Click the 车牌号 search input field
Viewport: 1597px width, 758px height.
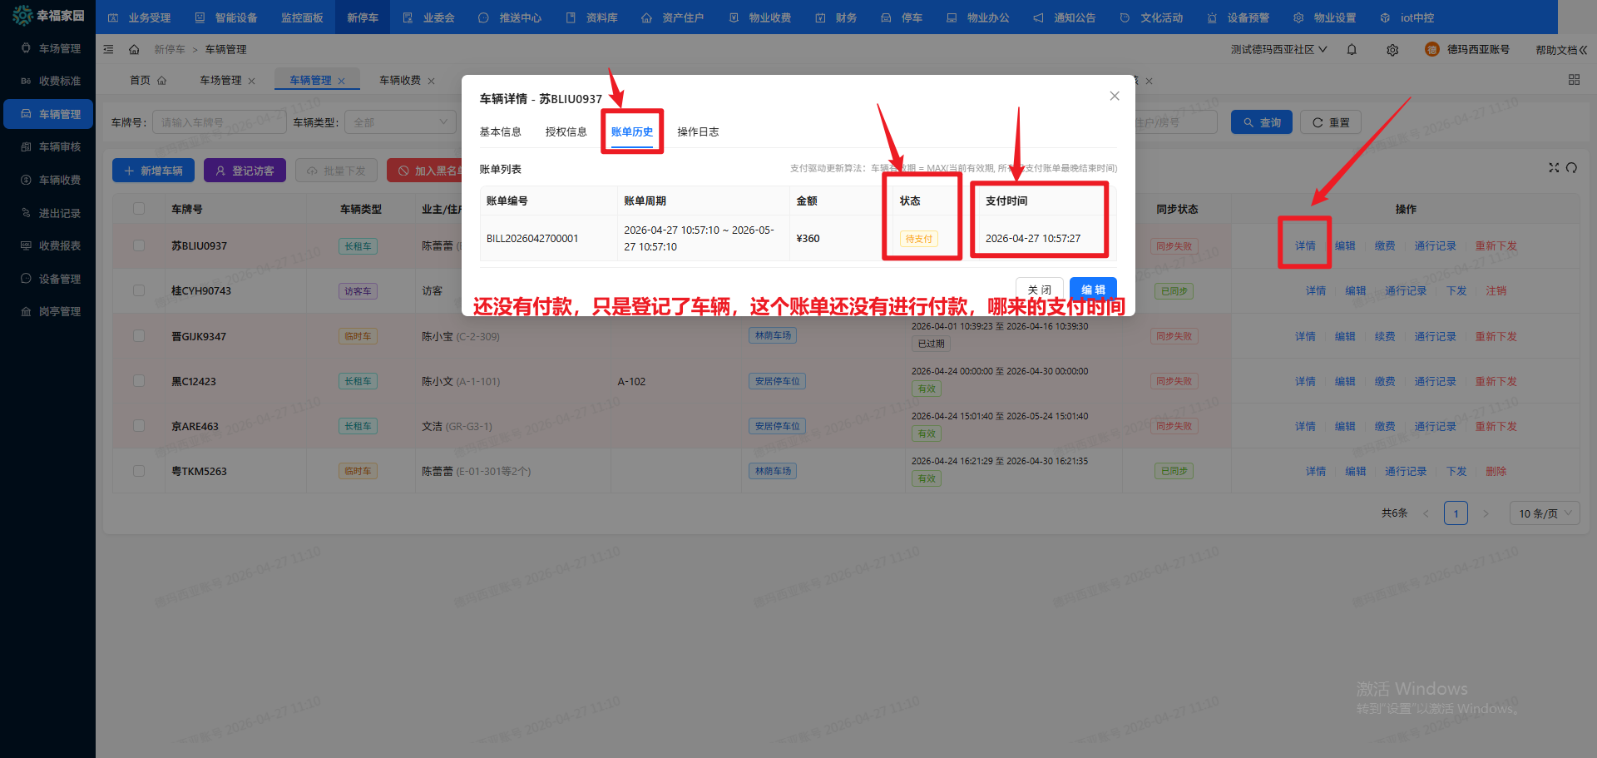[x=219, y=121]
